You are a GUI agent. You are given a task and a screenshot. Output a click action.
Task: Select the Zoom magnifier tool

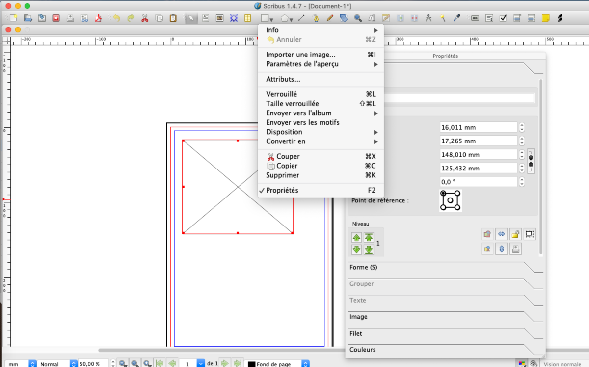(358, 18)
